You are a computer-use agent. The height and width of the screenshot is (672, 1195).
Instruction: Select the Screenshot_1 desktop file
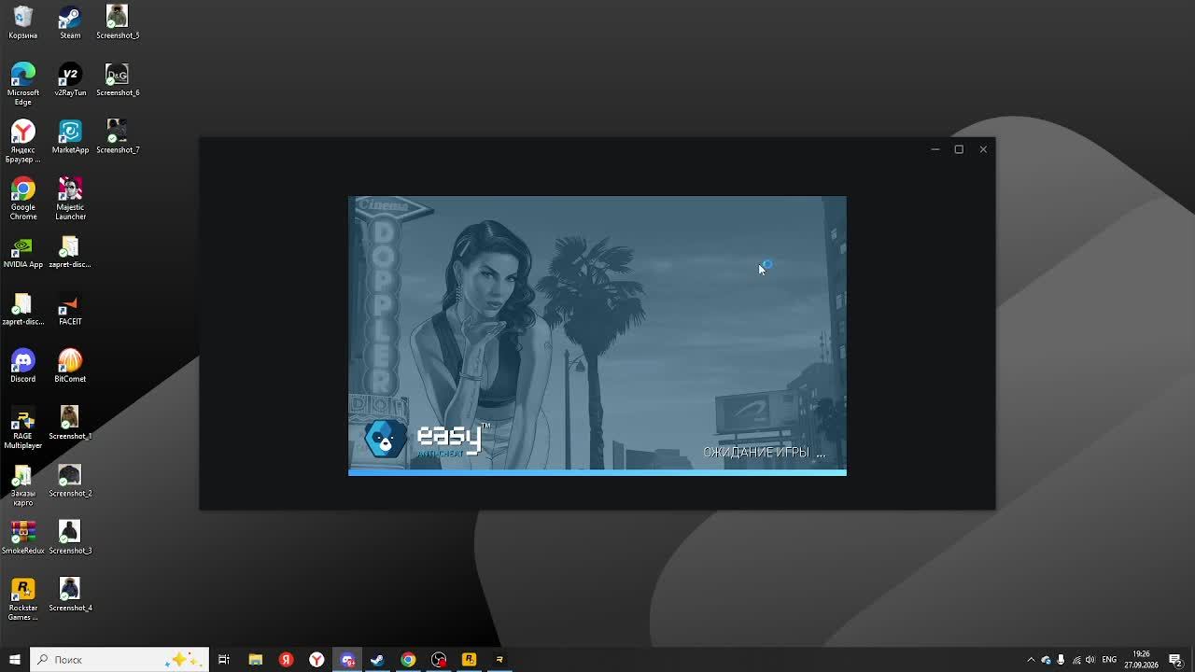(x=70, y=424)
